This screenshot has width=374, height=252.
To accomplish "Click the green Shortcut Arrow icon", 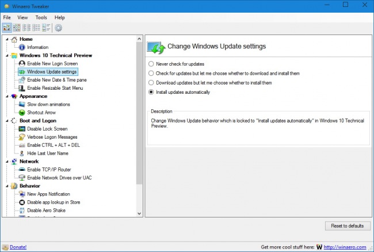I will tap(22, 112).
